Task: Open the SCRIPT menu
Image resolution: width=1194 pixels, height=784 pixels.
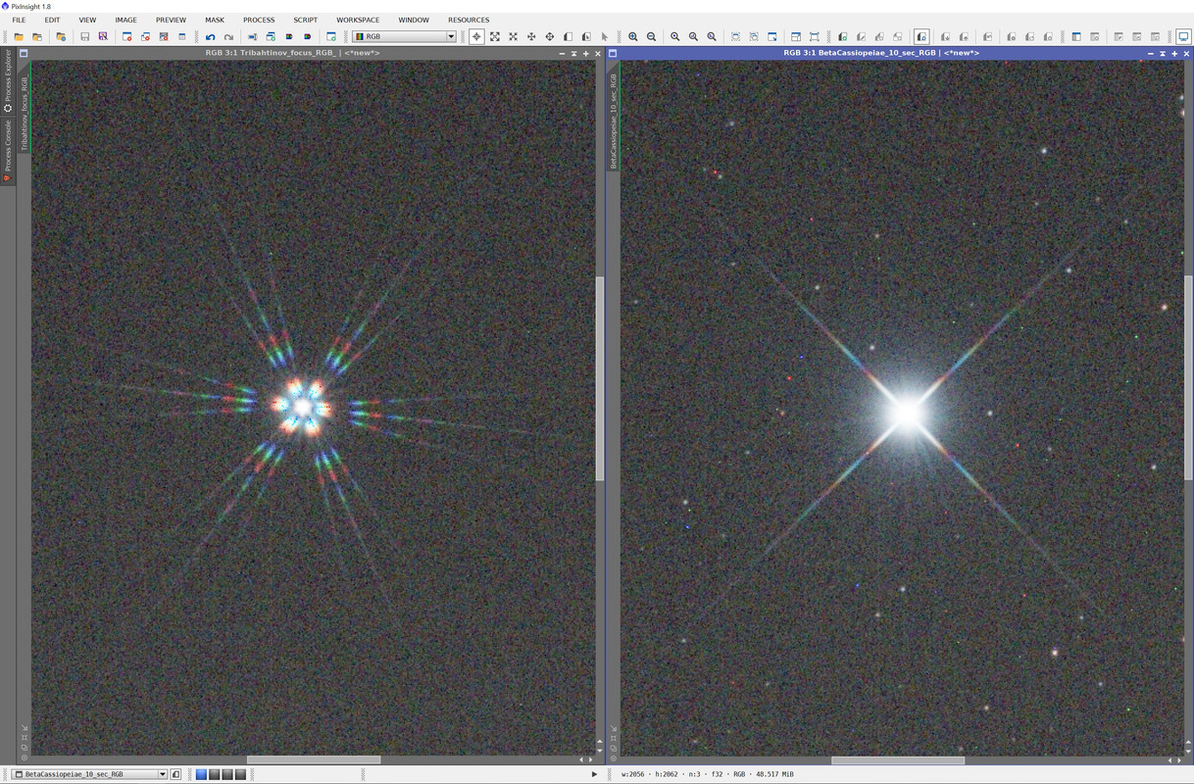Action: (306, 20)
